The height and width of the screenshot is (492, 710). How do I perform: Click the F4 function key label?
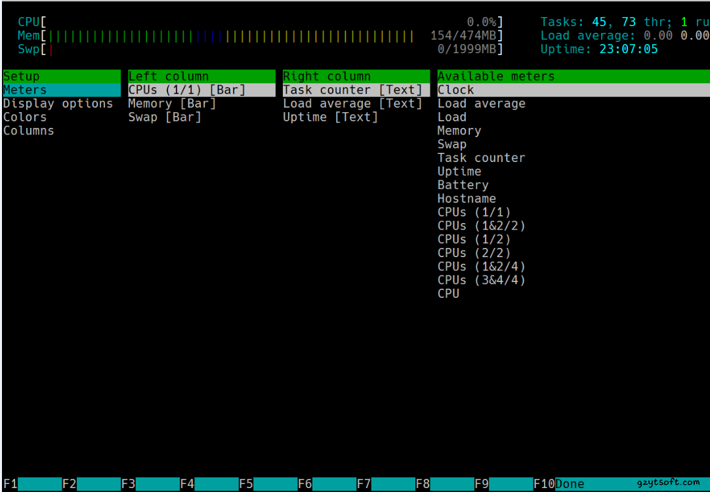tap(187, 484)
